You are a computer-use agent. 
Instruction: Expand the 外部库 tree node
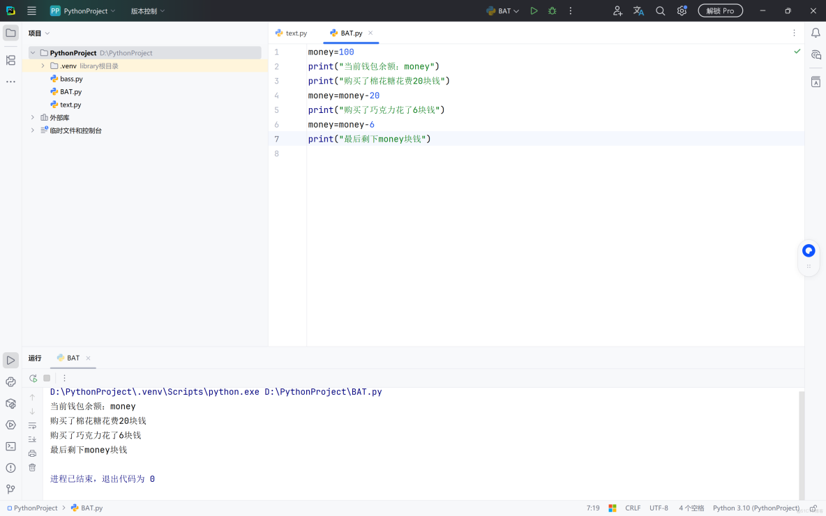click(32, 117)
